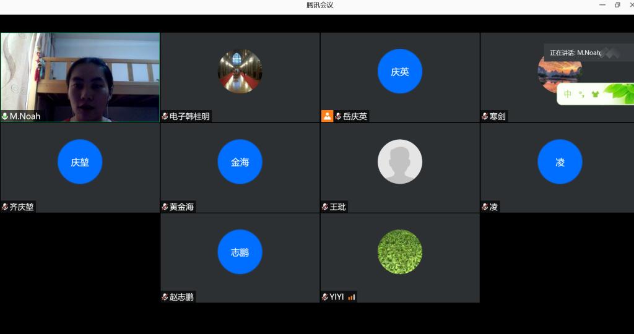Click the 庆英 blue avatar circle
This screenshot has height=334, width=634.
coord(400,72)
